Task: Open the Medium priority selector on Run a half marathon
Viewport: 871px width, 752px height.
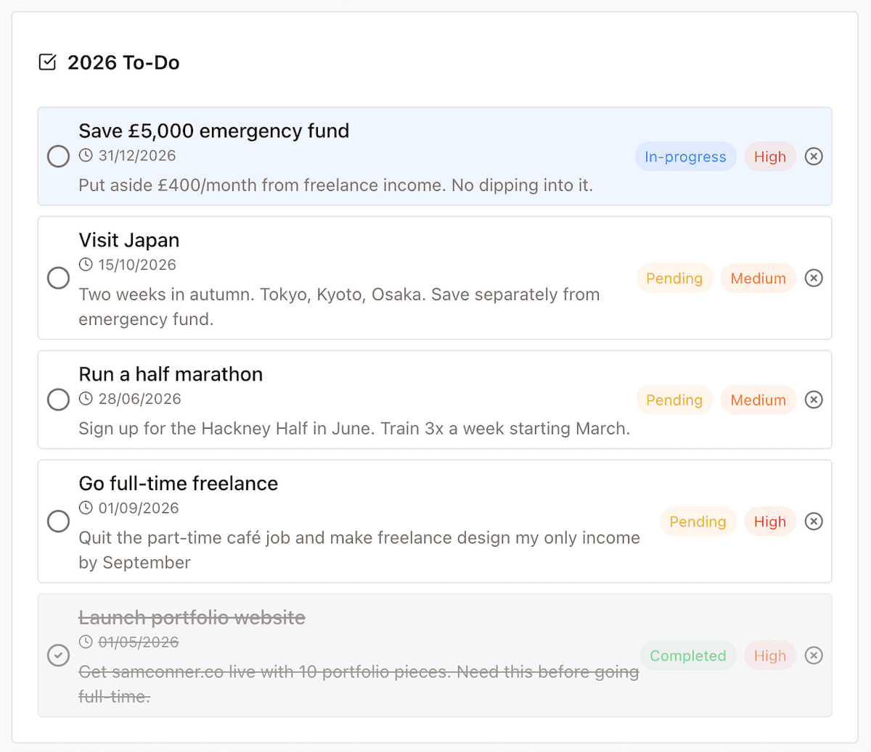Action: coord(758,400)
